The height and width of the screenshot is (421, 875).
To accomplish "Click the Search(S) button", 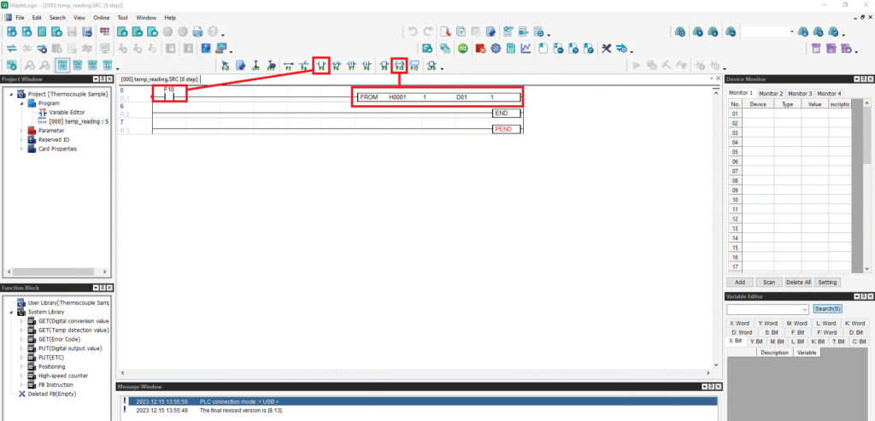I will click(827, 309).
